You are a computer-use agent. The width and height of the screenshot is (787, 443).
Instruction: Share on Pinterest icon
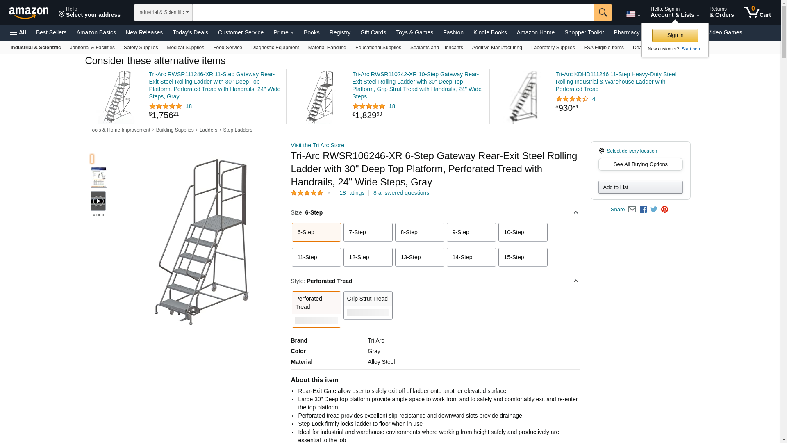click(x=664, y=210)
